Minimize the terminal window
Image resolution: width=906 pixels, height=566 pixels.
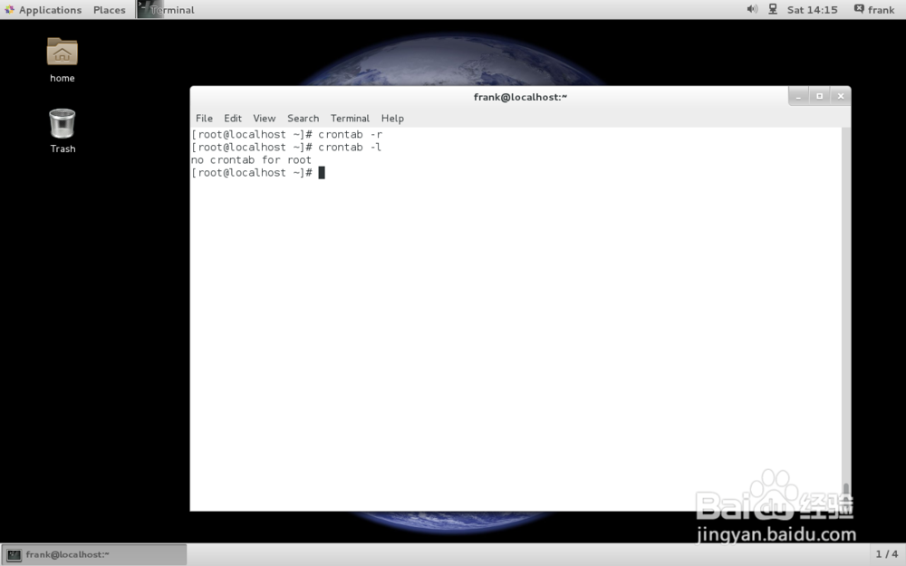(x=798, y=97)
